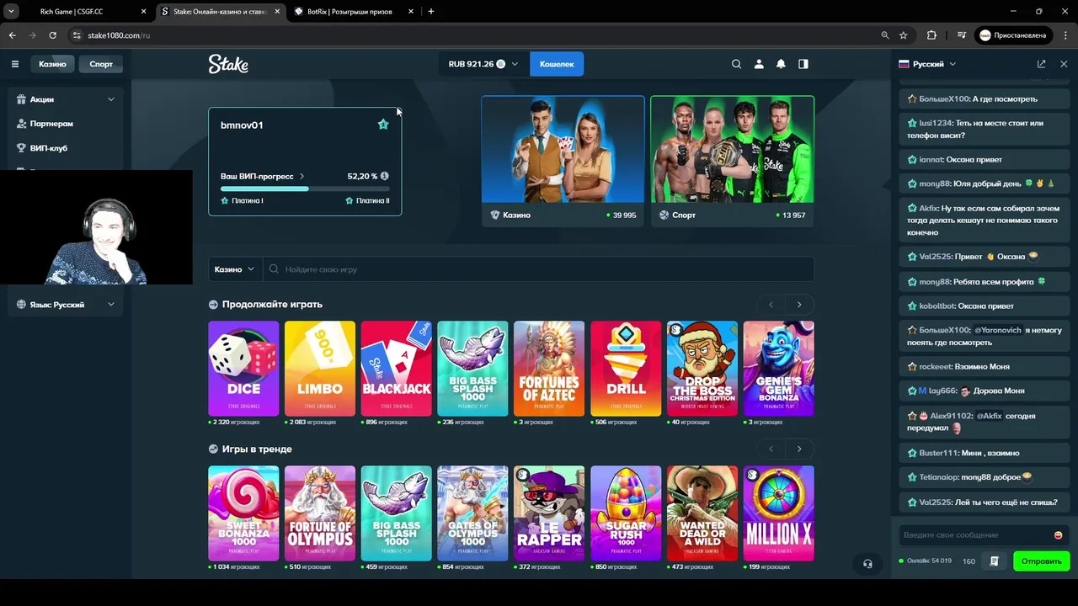Close the Rich Game tab
The image size is (1078, 606).
click(144, 12)
